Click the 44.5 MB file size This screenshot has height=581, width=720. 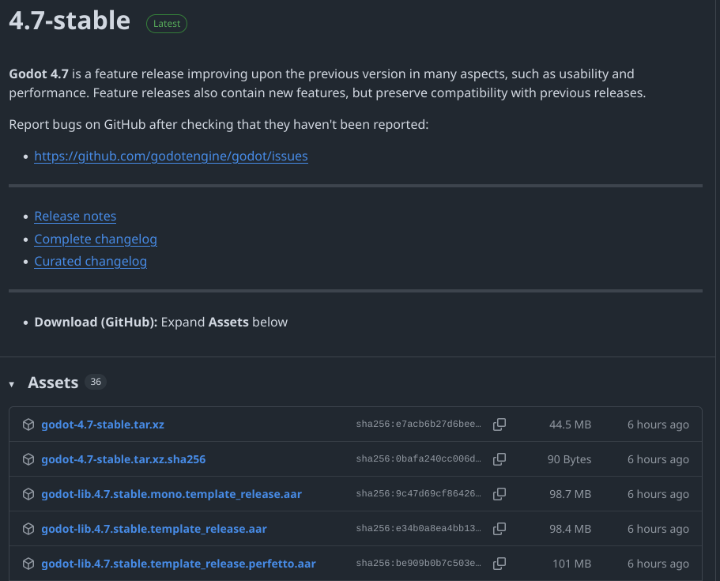pos(571,424)
